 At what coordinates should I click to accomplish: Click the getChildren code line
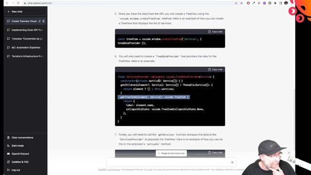[x=166, y=85]
